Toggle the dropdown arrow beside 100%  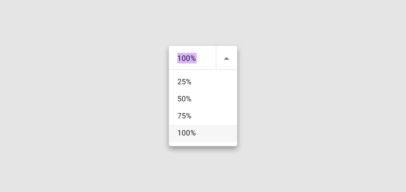(227, 58)
